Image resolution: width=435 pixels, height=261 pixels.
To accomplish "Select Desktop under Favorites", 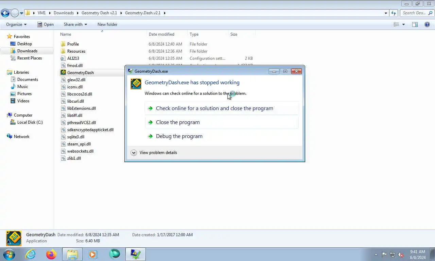I will click(x=24, y=44).
